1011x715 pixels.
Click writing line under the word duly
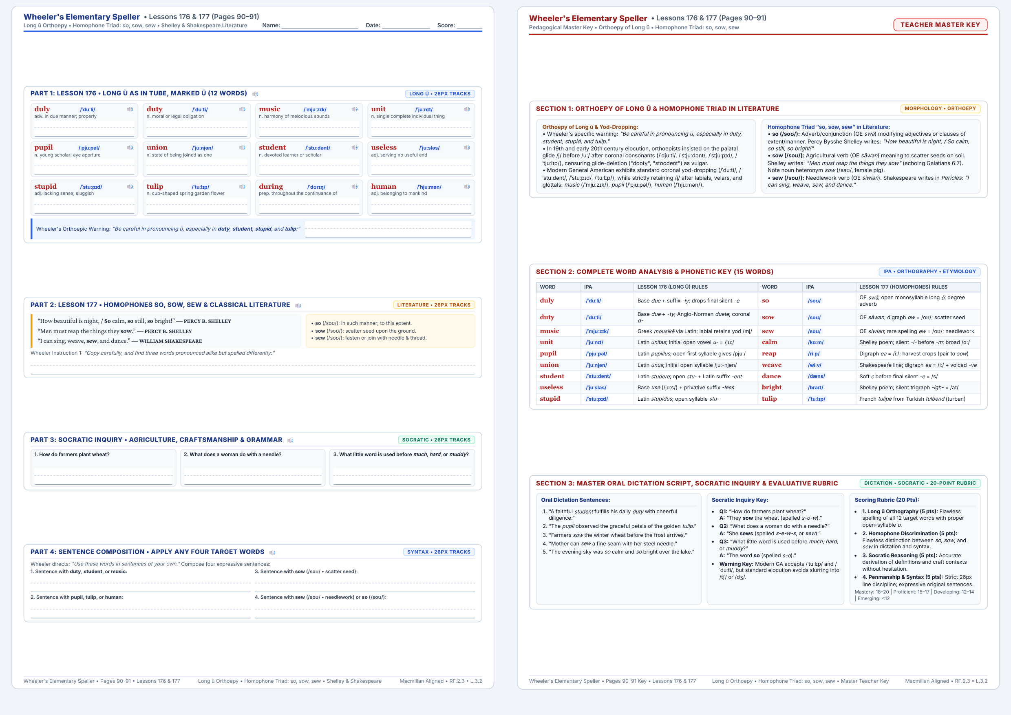pyautogui.click(x=84, y=129)
